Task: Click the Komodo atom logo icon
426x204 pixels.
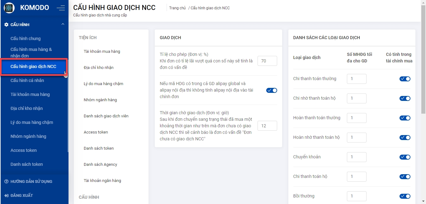Action: [9, 8]
